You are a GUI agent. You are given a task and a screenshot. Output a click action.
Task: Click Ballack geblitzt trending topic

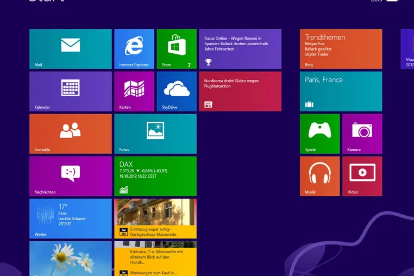(x=318, y=49)
